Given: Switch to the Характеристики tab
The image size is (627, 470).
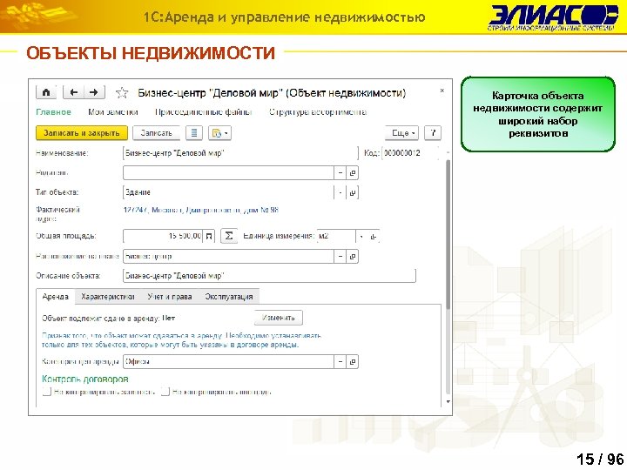Looking at the screenshot, I should point(108,297).
